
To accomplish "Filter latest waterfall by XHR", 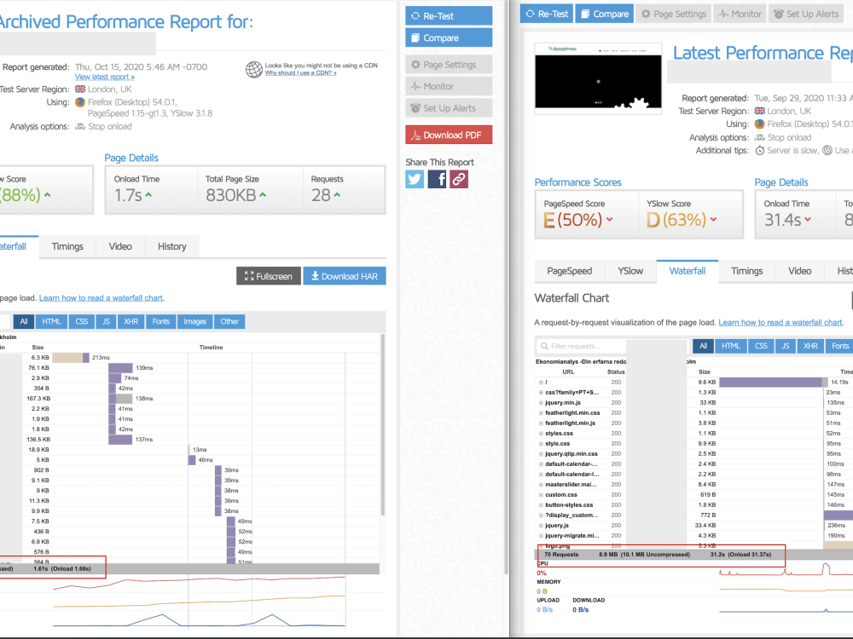I will [810, 346].
